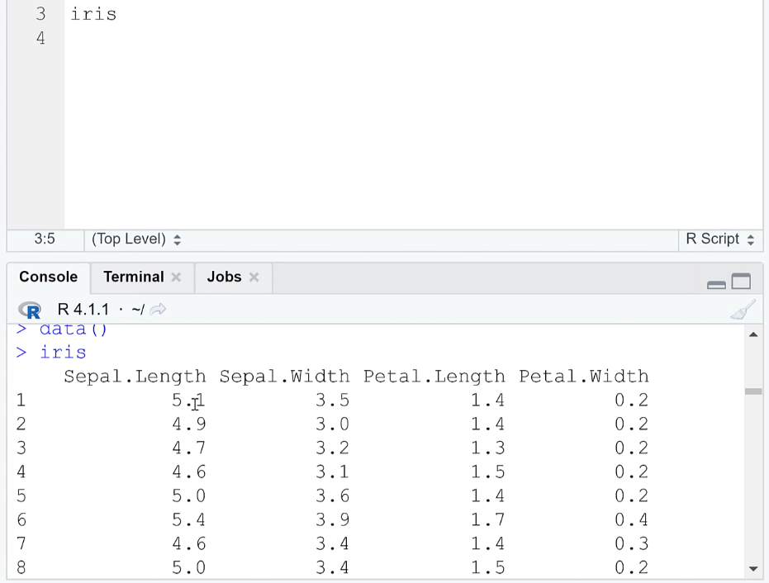Click the Sepal.Length value 4.9 in row 2

[189, 424]
